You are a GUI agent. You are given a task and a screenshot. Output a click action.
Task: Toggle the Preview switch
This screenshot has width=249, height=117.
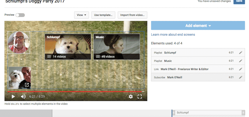click(x=20, y=15)
